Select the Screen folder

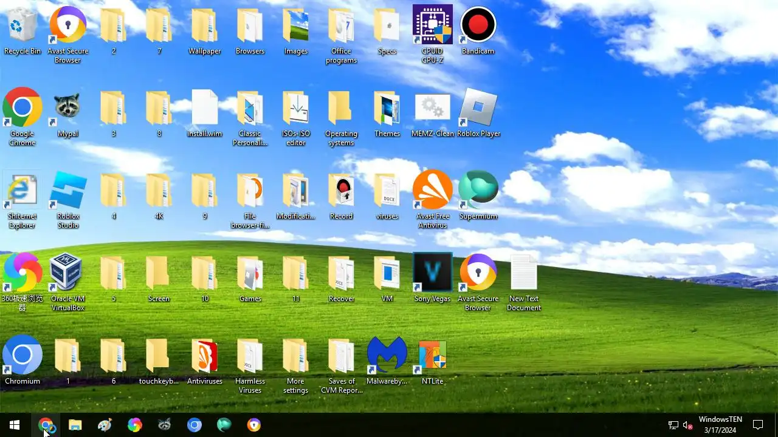coord(159,279)
